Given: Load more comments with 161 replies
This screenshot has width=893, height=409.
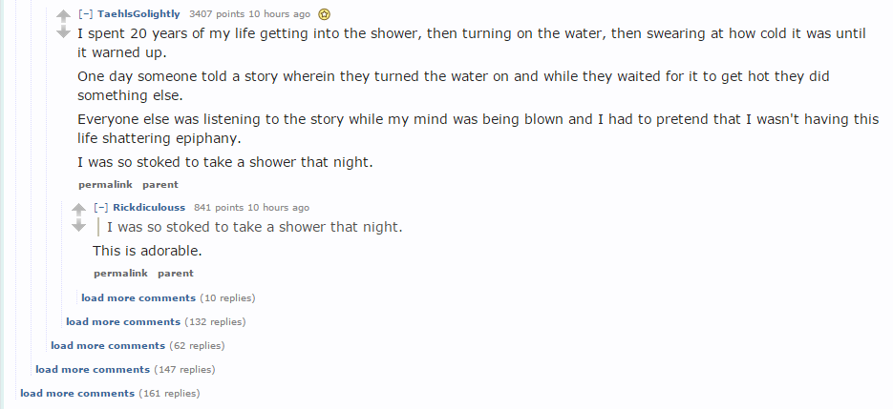Looking at the screenshot, I should click(77, 394).
